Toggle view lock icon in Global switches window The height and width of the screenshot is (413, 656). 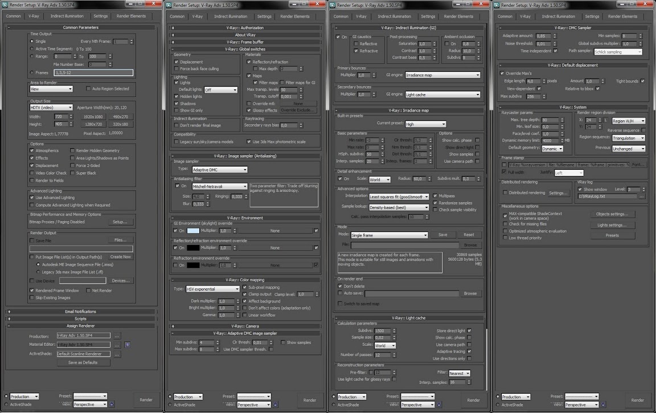tap(275, 404)
